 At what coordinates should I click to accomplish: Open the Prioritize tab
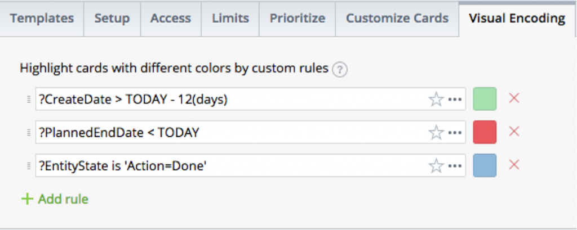click(x=298, y=19)
